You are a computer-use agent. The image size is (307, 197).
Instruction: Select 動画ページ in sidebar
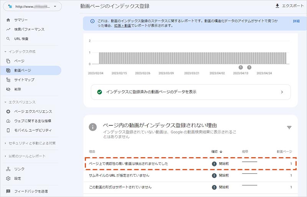[x=23, y=71]
